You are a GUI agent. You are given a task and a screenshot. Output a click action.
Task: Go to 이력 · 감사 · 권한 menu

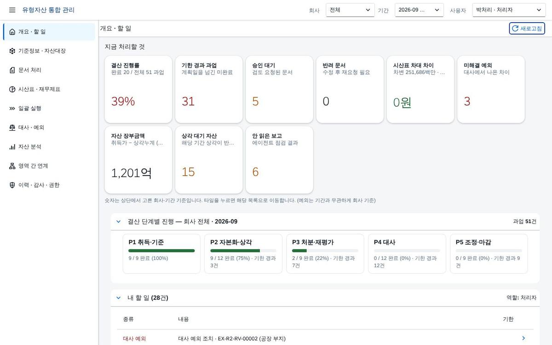49,185
